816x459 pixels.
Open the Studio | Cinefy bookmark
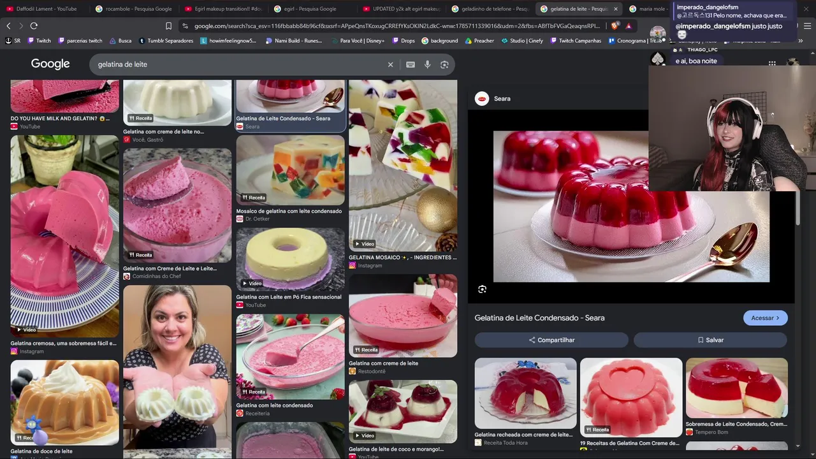(522, 40)
